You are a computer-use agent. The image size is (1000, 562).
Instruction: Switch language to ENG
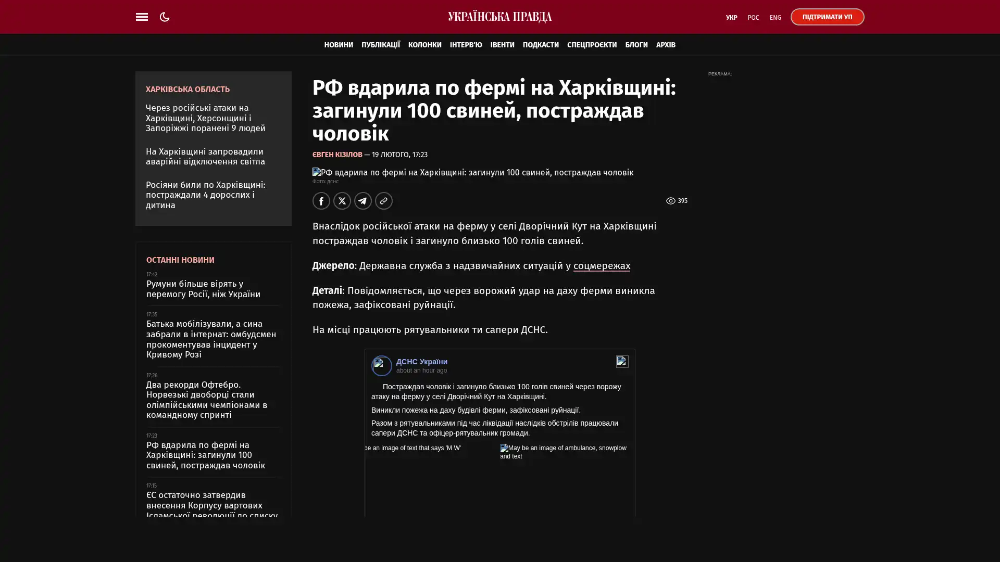[775, 18]
